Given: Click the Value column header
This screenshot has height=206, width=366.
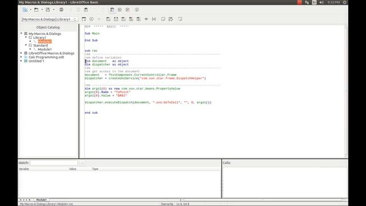Looking at the screenshot, I should pos(73,169).
